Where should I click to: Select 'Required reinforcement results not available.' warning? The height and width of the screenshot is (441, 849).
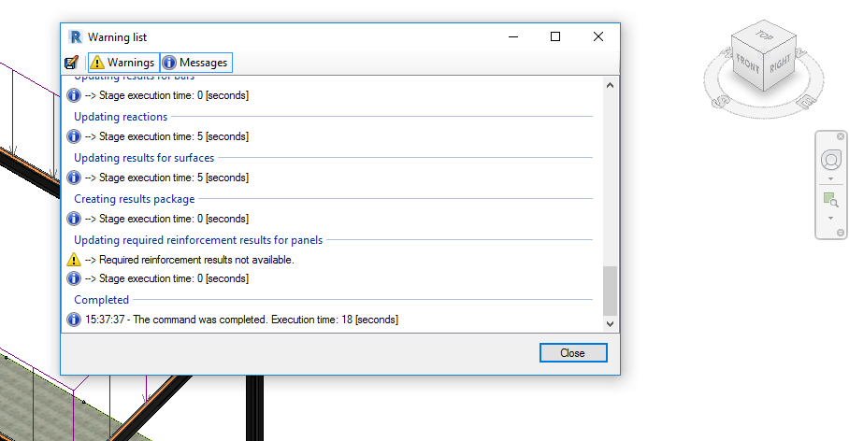(190, 260)
